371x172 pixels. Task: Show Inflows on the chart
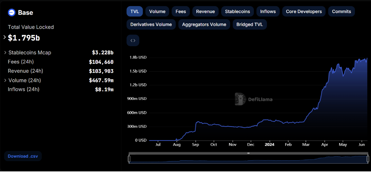(268, 11)
